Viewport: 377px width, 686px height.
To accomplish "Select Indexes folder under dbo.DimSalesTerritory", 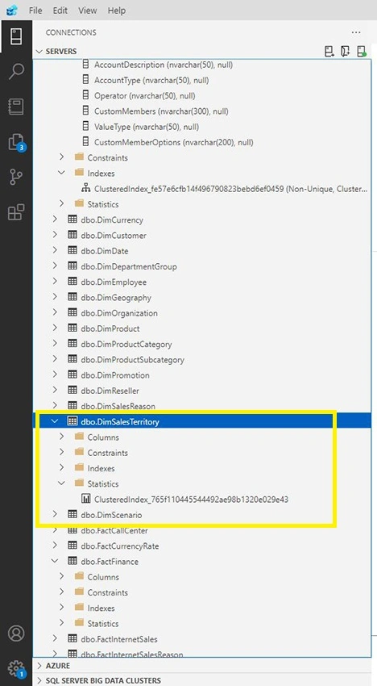I will coord(101,468).
